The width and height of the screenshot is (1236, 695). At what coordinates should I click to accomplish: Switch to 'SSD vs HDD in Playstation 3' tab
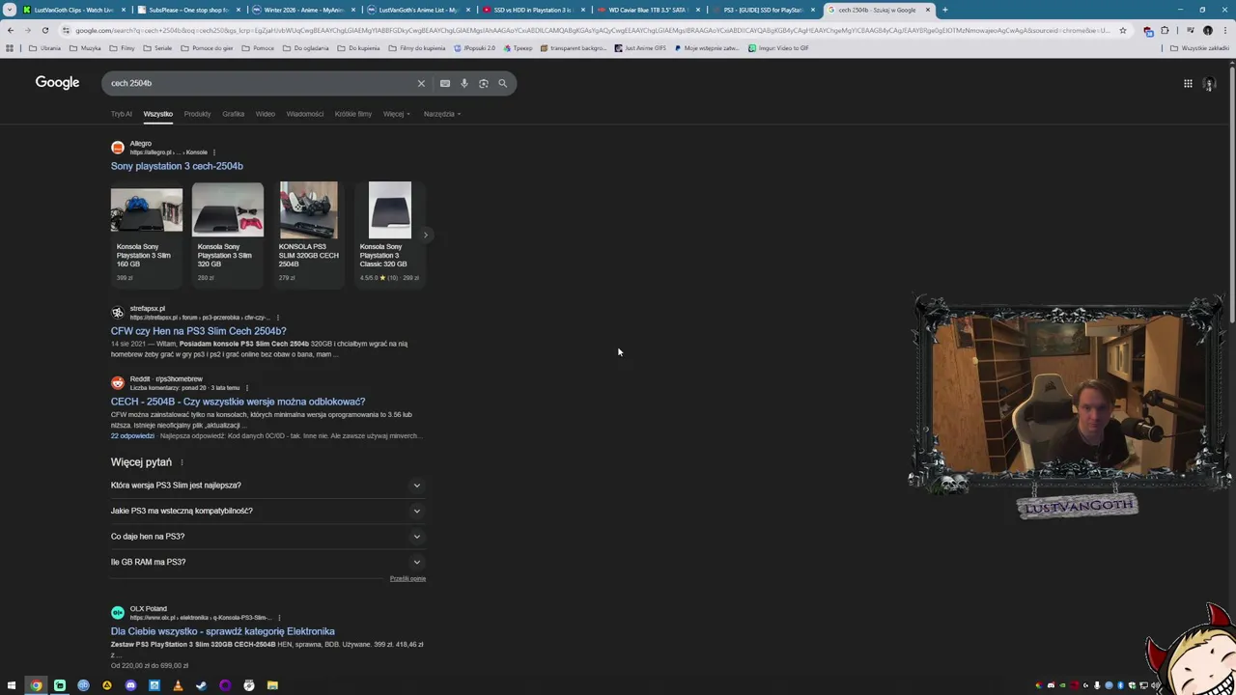(x=531, y=10)
